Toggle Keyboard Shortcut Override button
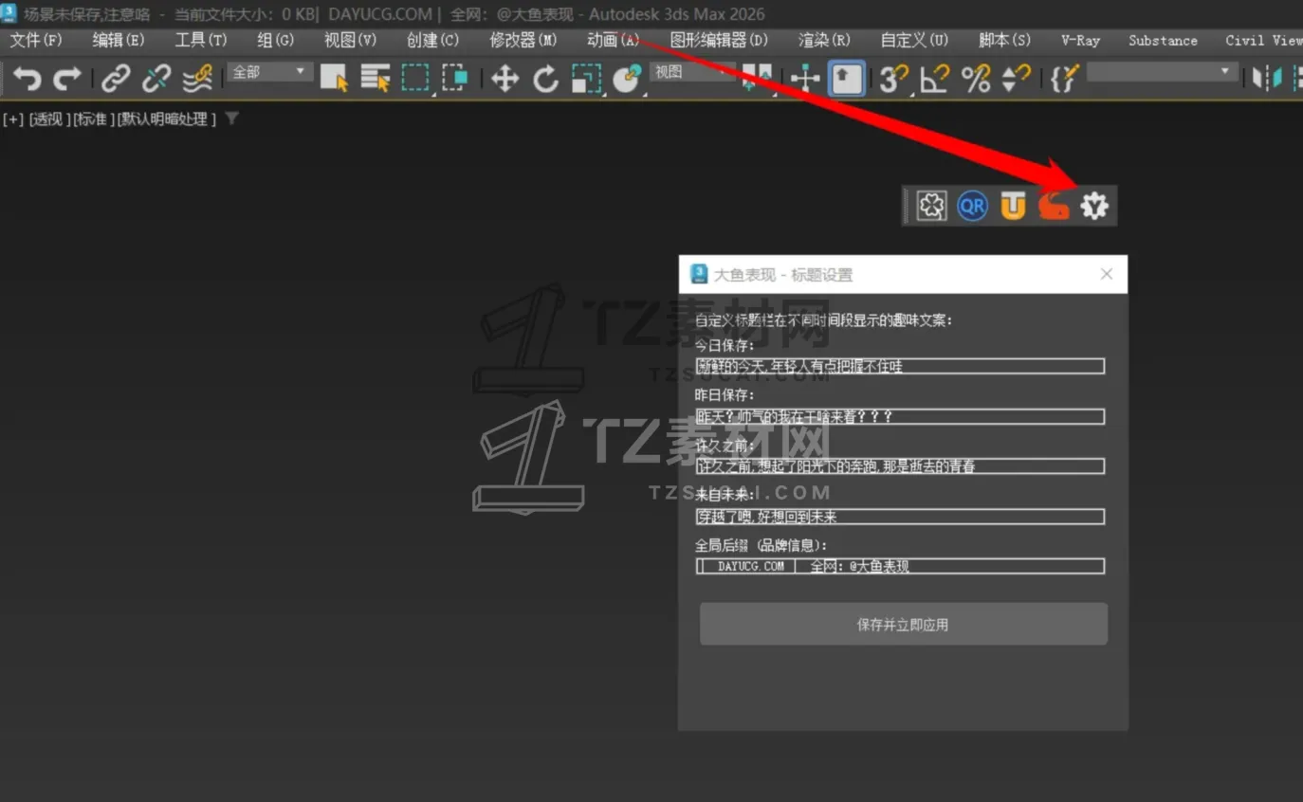Viewport: 1303px width, 802px height. (846, 78)
